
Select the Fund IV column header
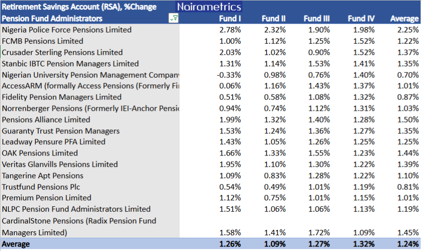[361, 19]
